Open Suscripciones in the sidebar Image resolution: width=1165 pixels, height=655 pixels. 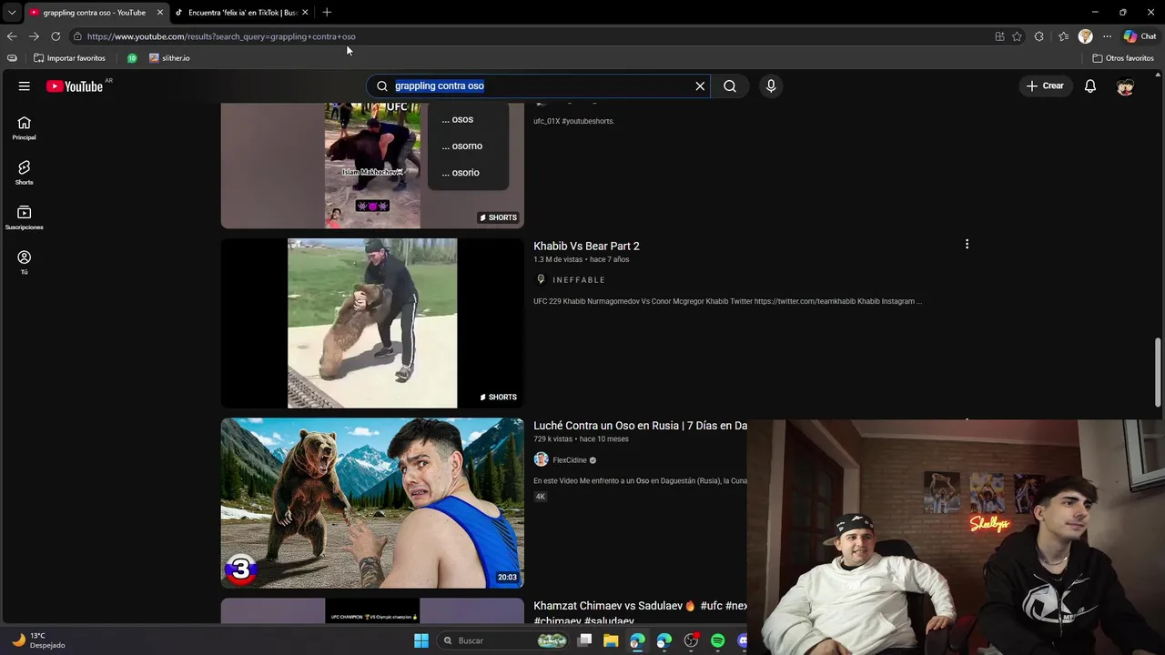25,217
